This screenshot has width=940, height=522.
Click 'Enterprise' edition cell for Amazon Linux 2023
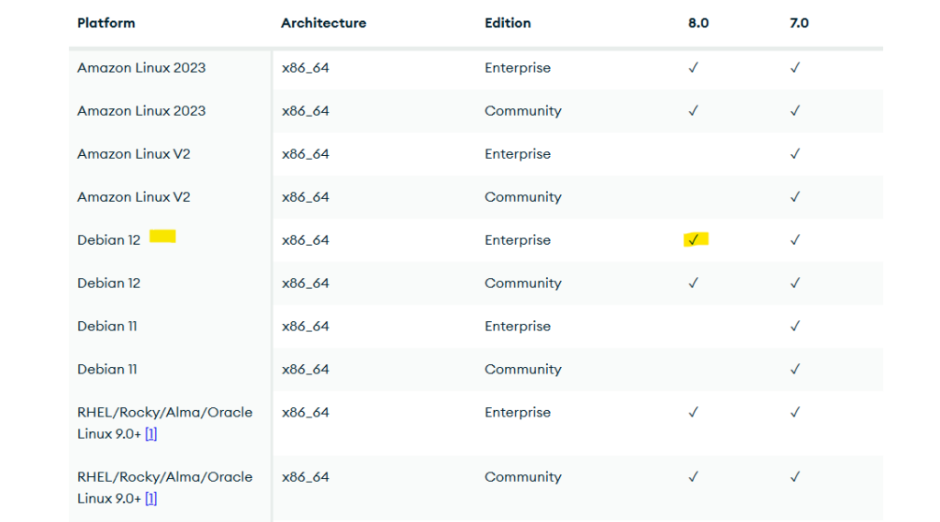(x=518, y=68)
